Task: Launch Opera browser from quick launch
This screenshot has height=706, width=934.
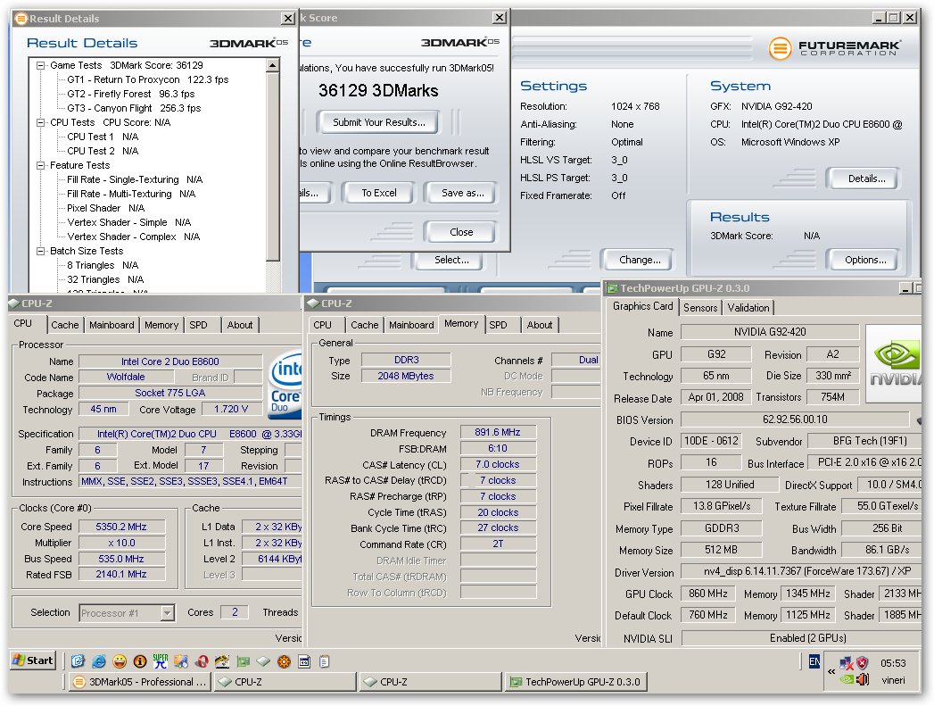Action: click(202, 661)
